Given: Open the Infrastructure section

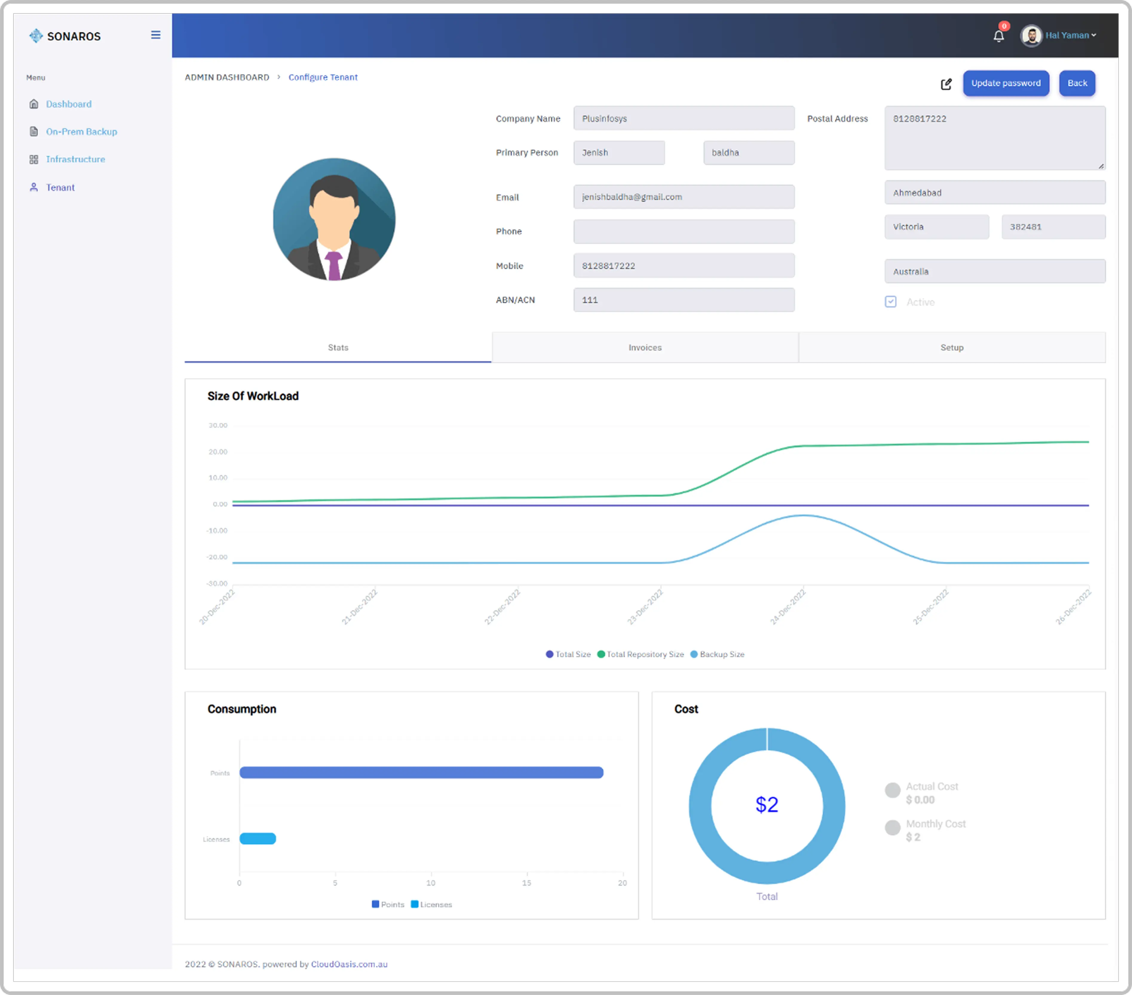Looking at the screenshot, I should pyautogui.click(x=75, y=159).
